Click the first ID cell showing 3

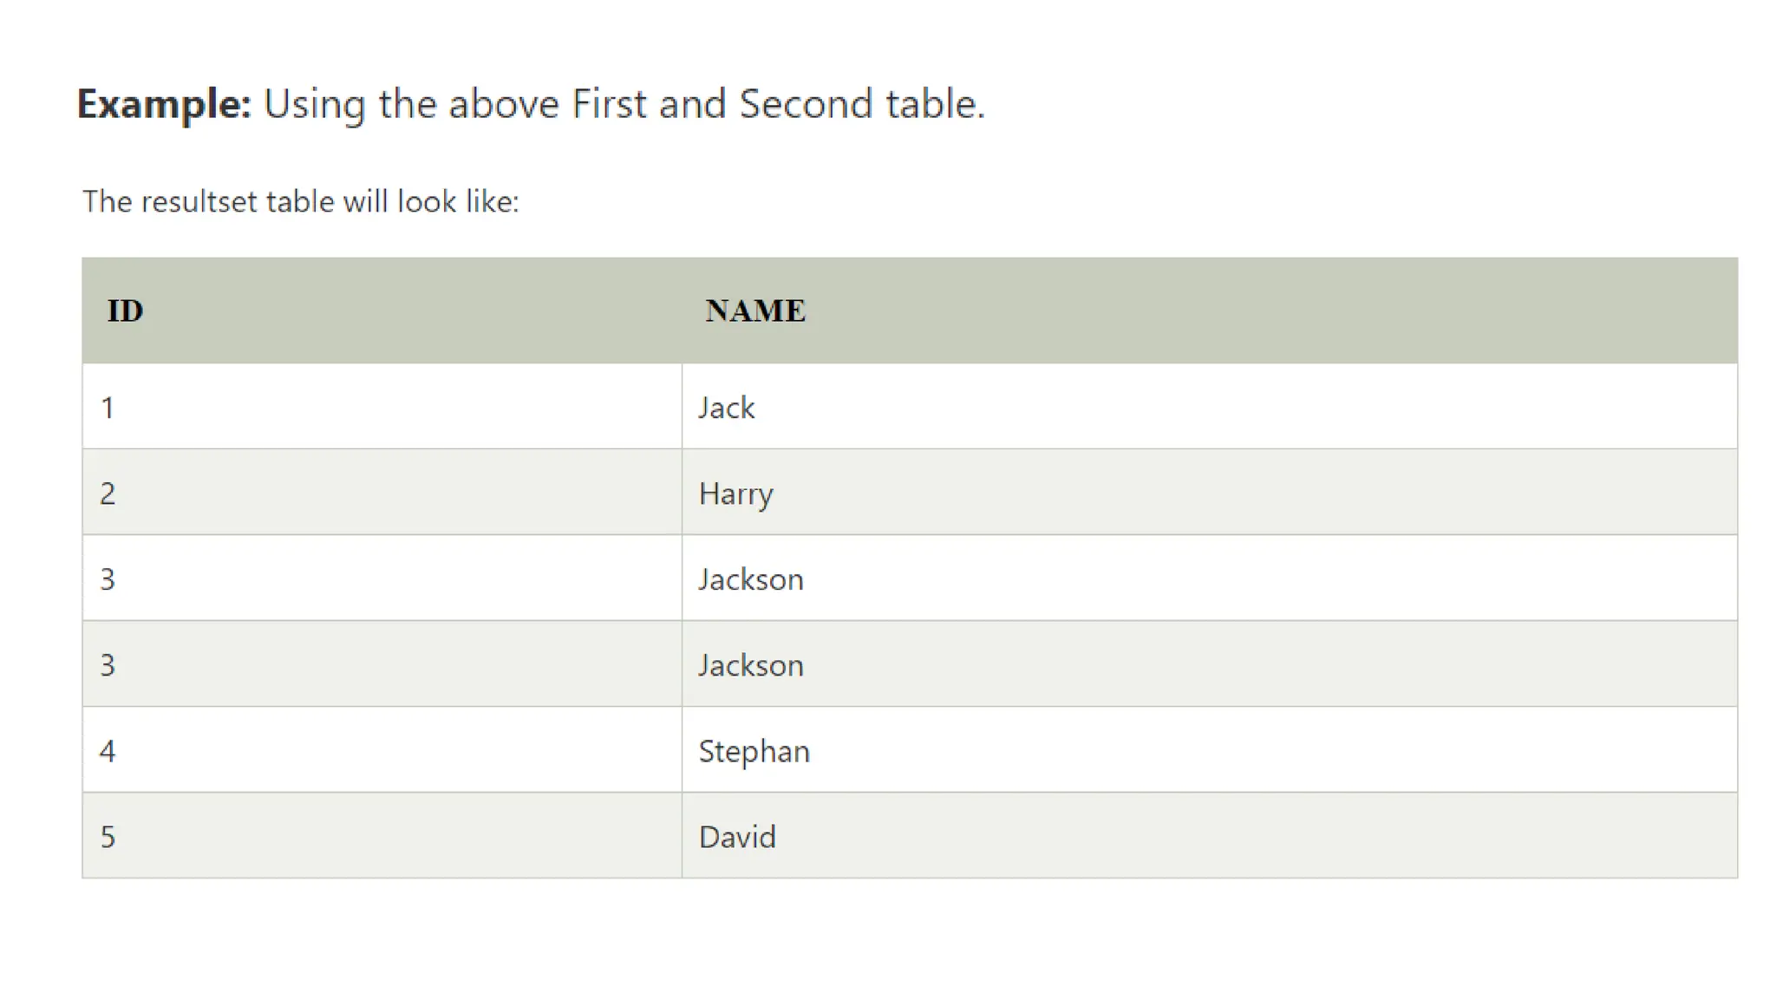point(108,579)
